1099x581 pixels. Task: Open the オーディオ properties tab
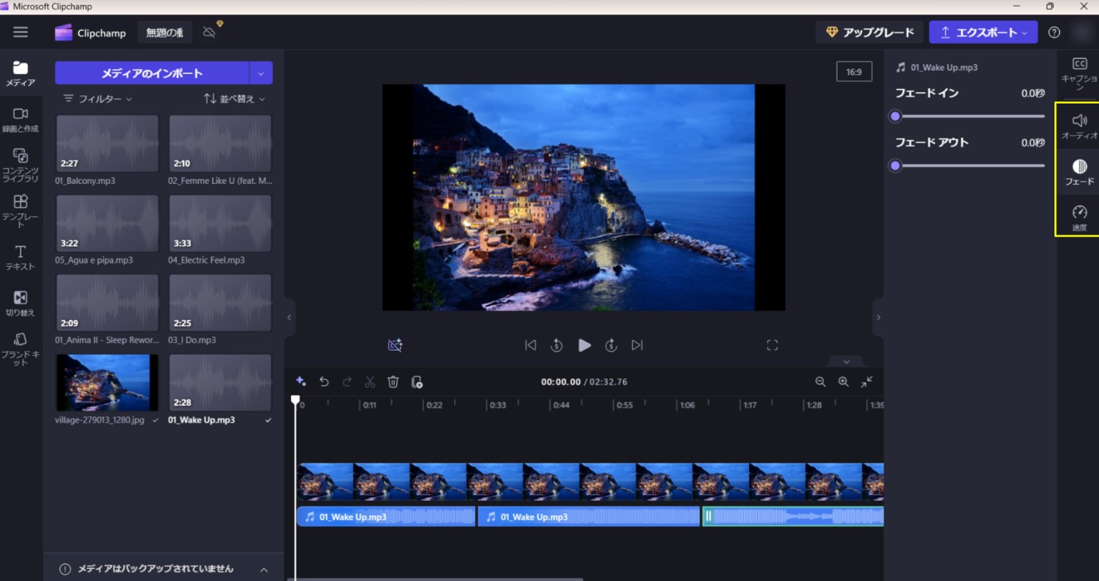click(x=1079, y=127)
